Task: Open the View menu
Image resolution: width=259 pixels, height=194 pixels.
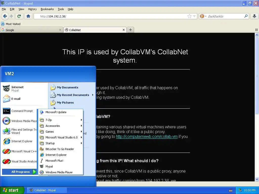Action: coord(21,9)
